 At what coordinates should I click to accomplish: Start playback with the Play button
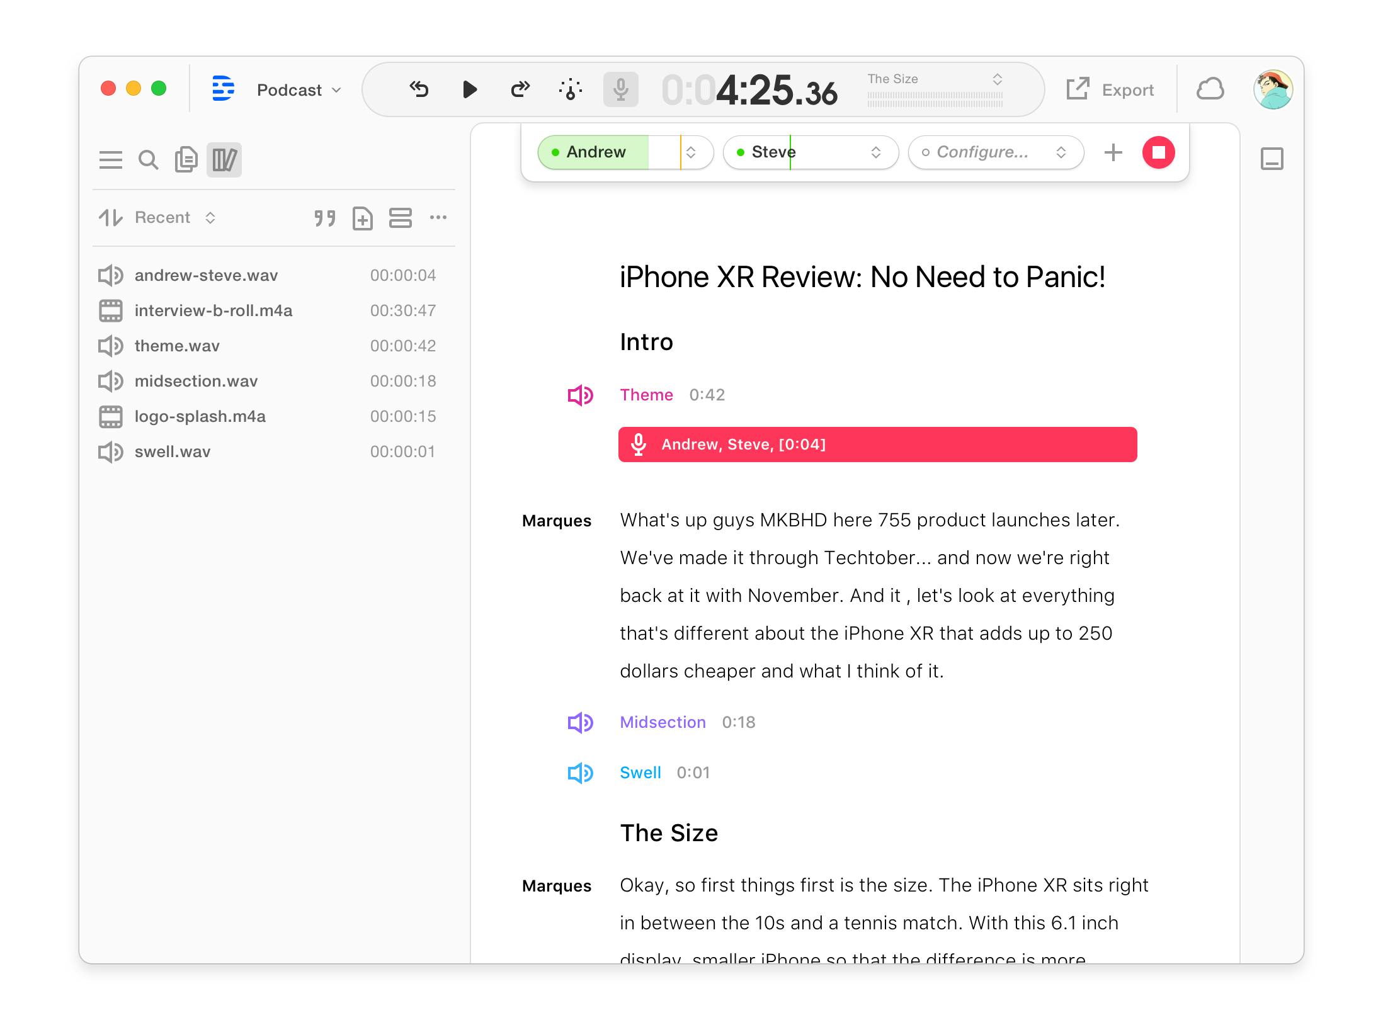click(x=469, y=89)
